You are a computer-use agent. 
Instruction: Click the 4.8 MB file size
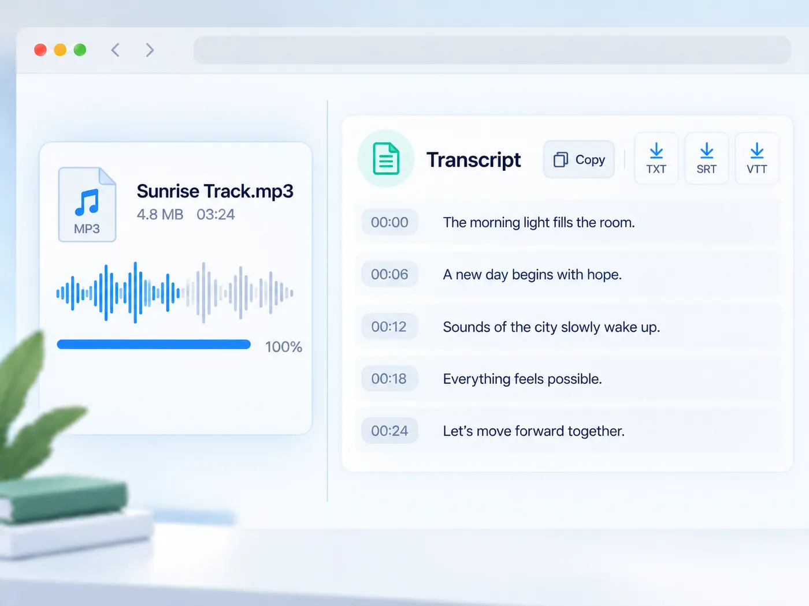click(160, 215)
